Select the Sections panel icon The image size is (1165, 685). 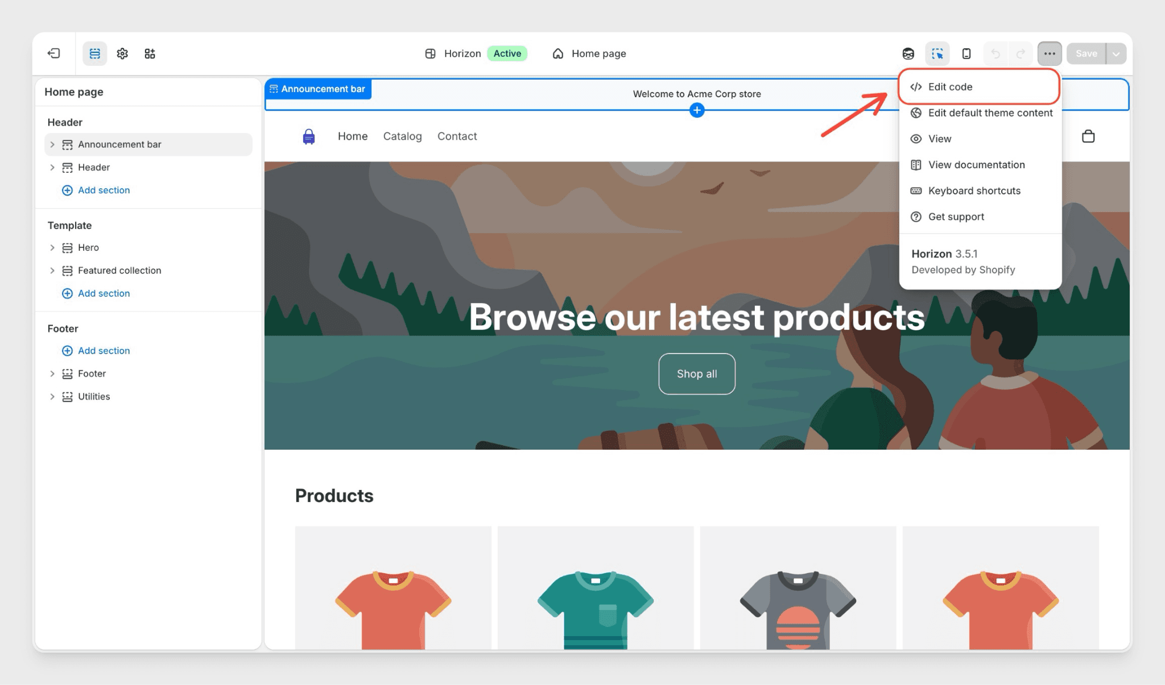[x=95, y=53]
